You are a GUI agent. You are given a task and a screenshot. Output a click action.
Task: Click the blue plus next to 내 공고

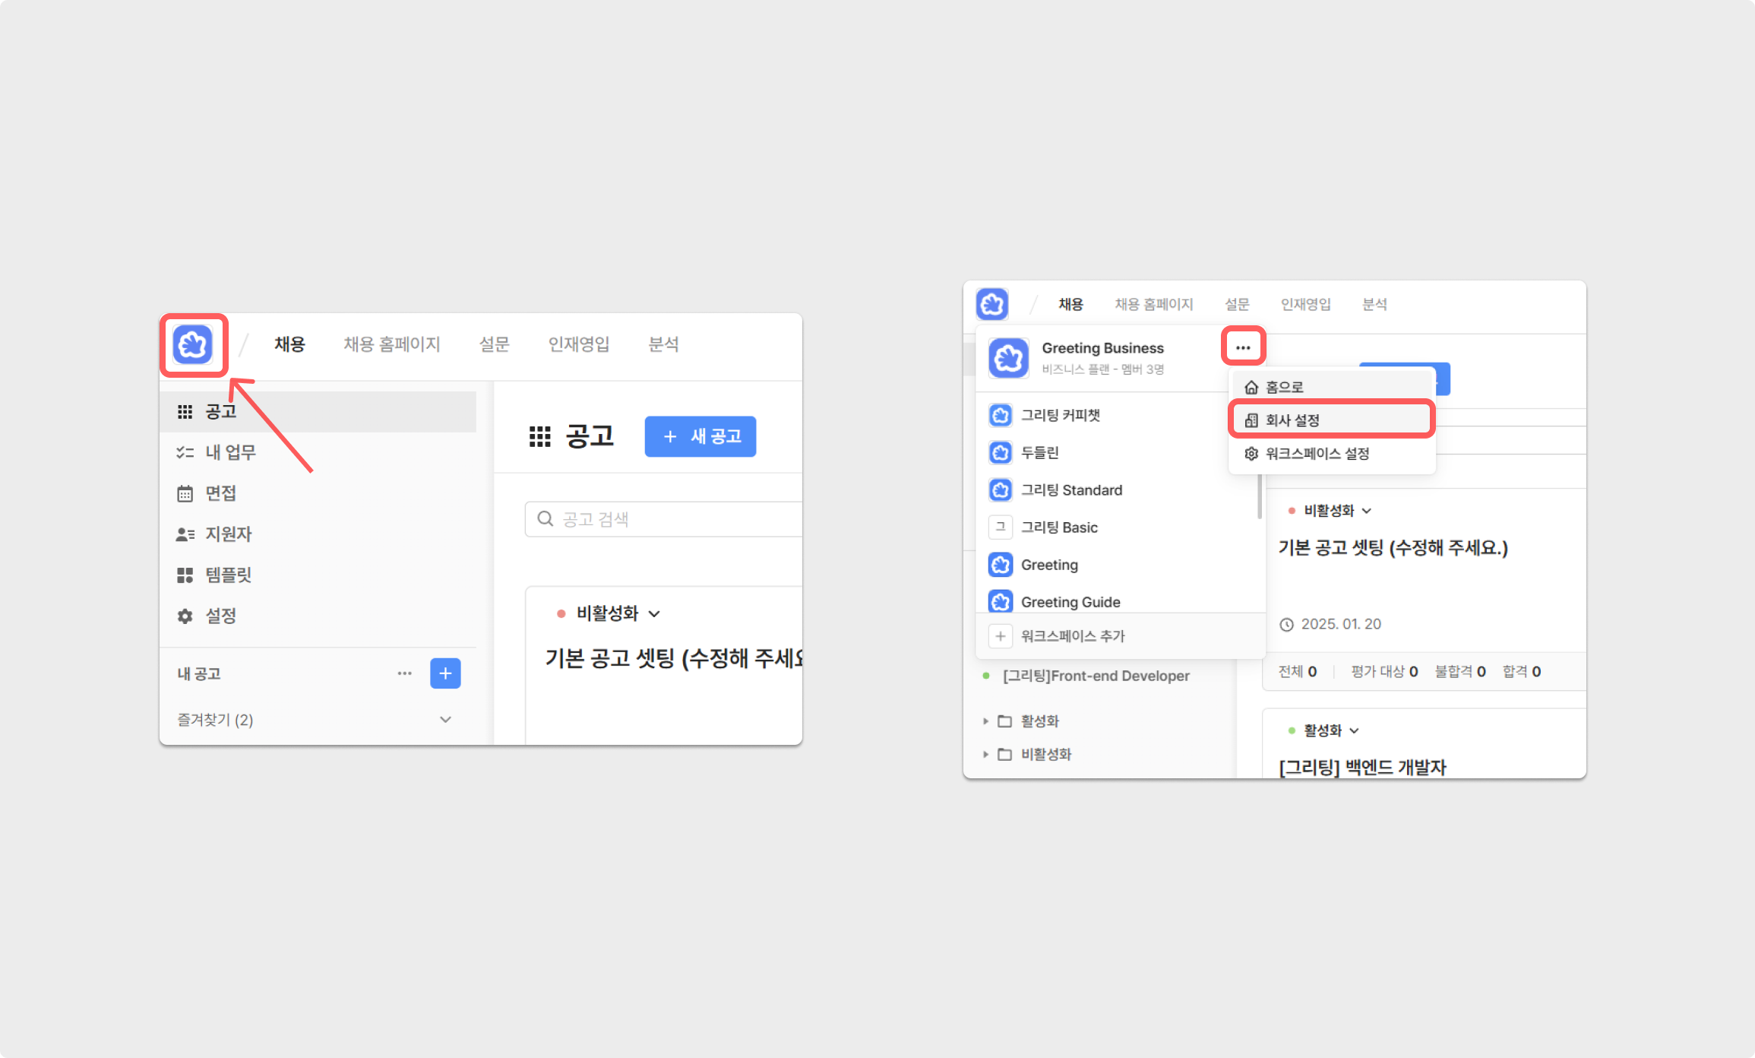click(x=445, y=673)
